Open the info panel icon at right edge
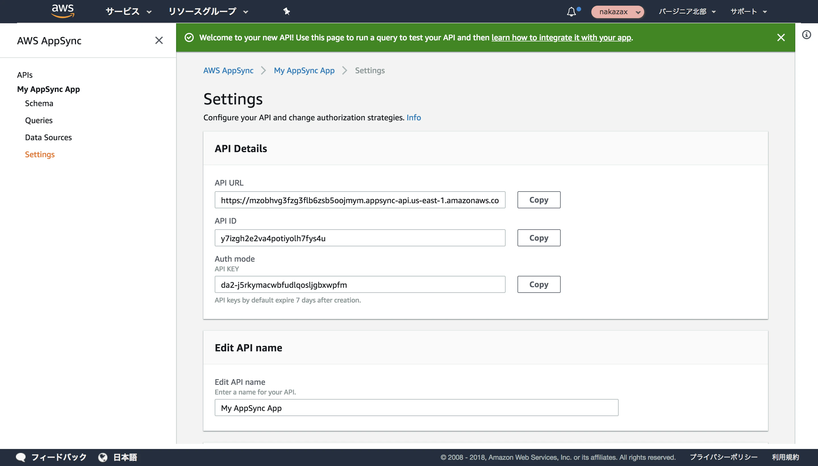Viewport: 818px width, 466px height. (x=806, y=35)
